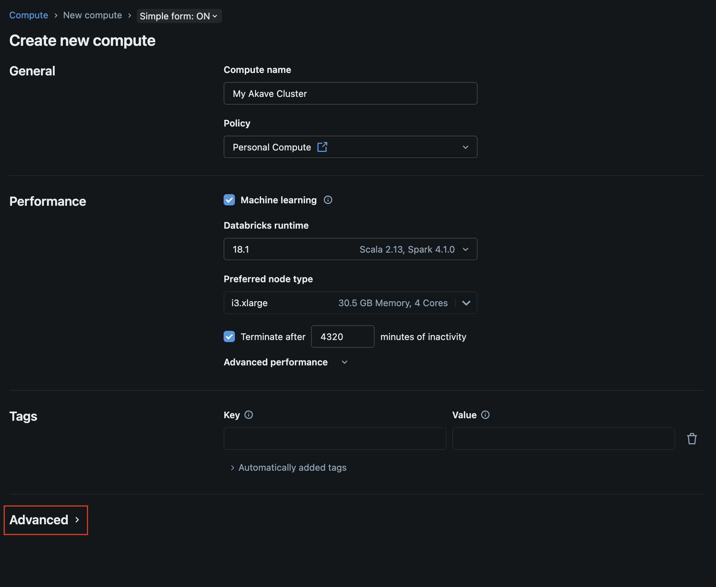View the Value tag info icon
Image resolution: width=716 pixels, height=587 pixels.
[486, 415]
